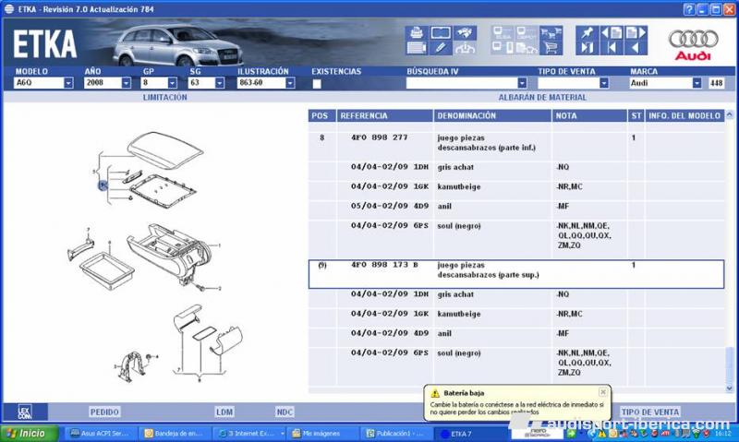The height and width of the screenshot is (442, 739).
Task: Click the ALBARÁN DE MATERIAL tab label
Action: tap(542, 97)
